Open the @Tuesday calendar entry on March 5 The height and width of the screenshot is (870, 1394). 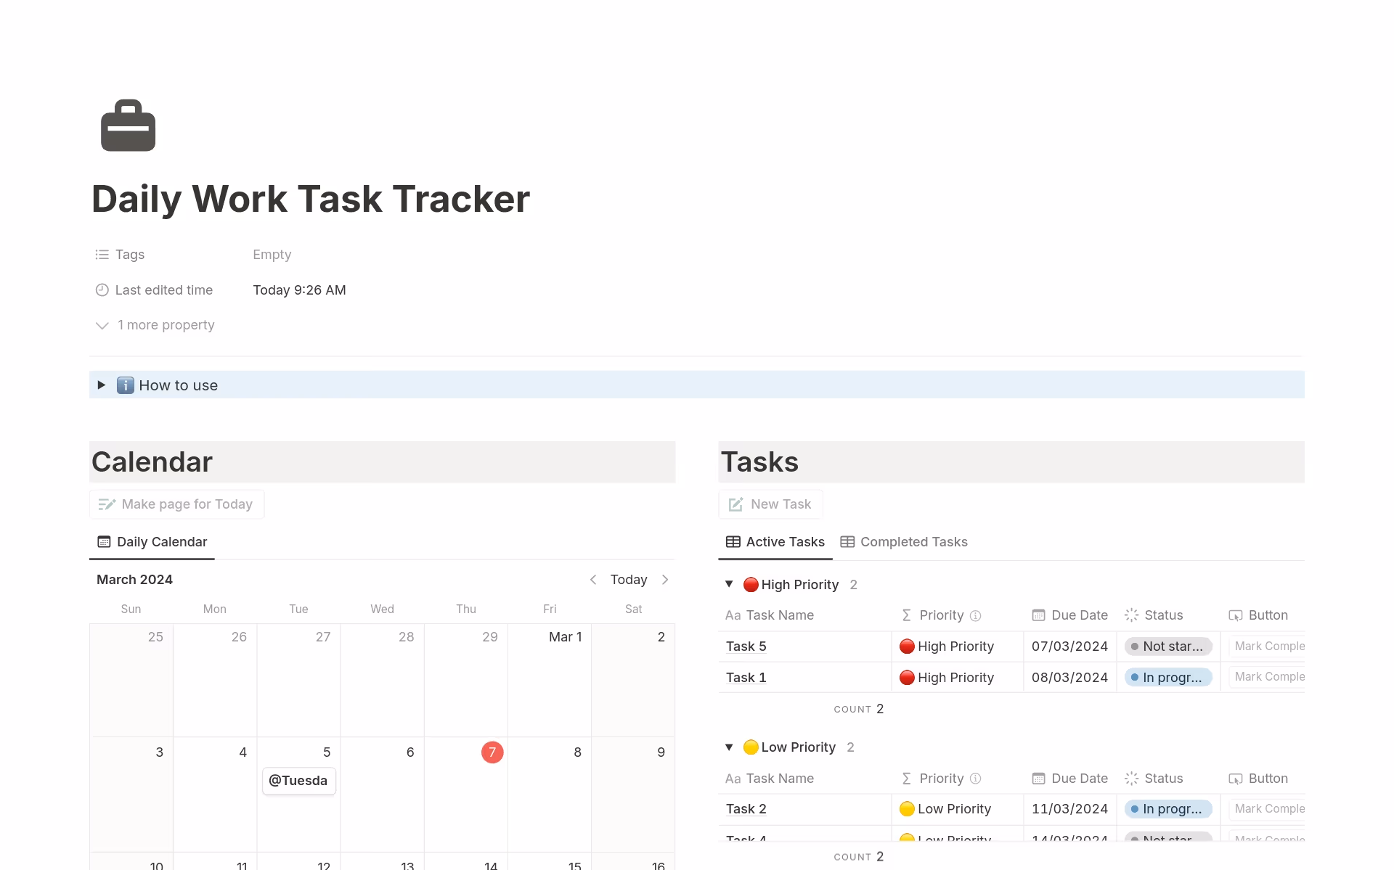coord(298,781)
